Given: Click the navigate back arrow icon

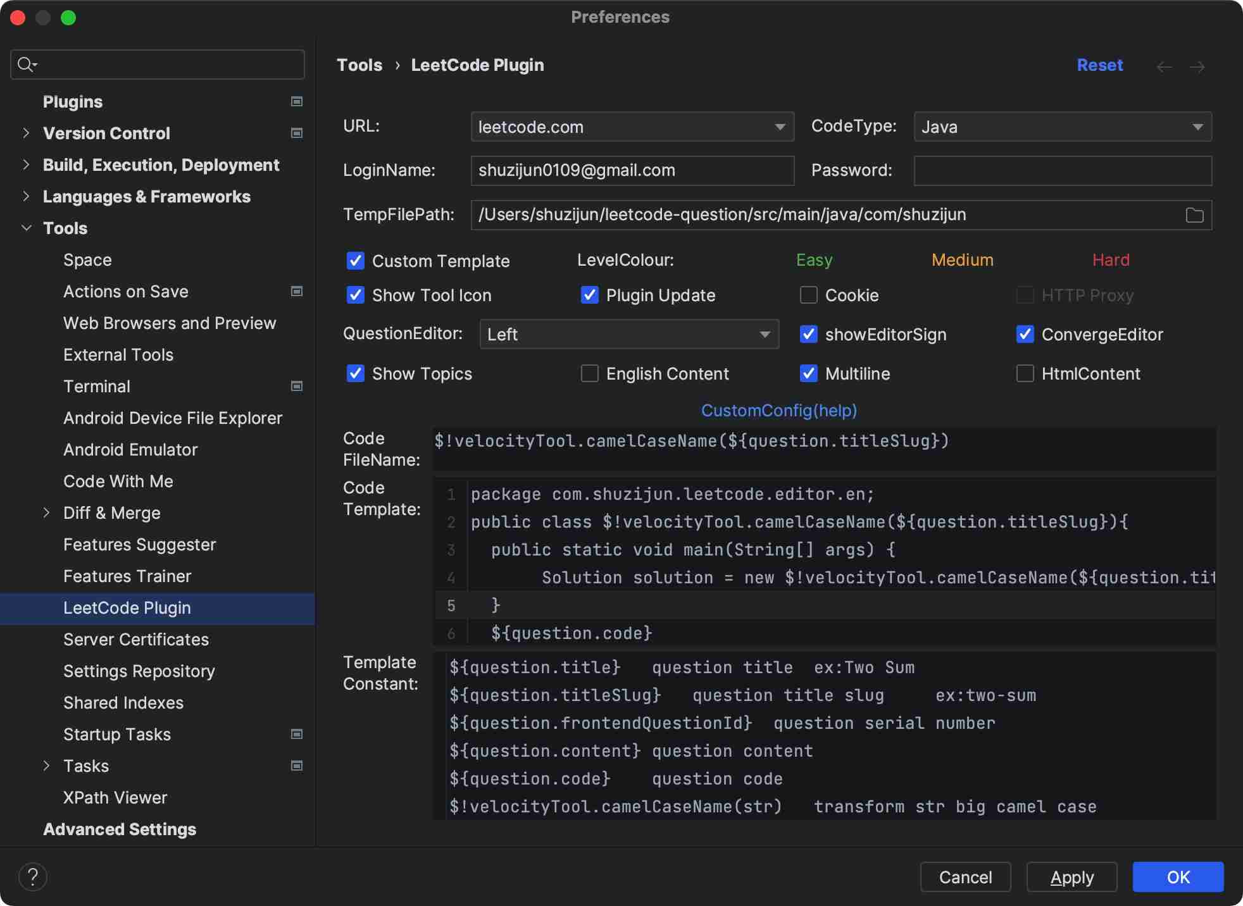Looking at the screenshot, I should coord(1163,66).
